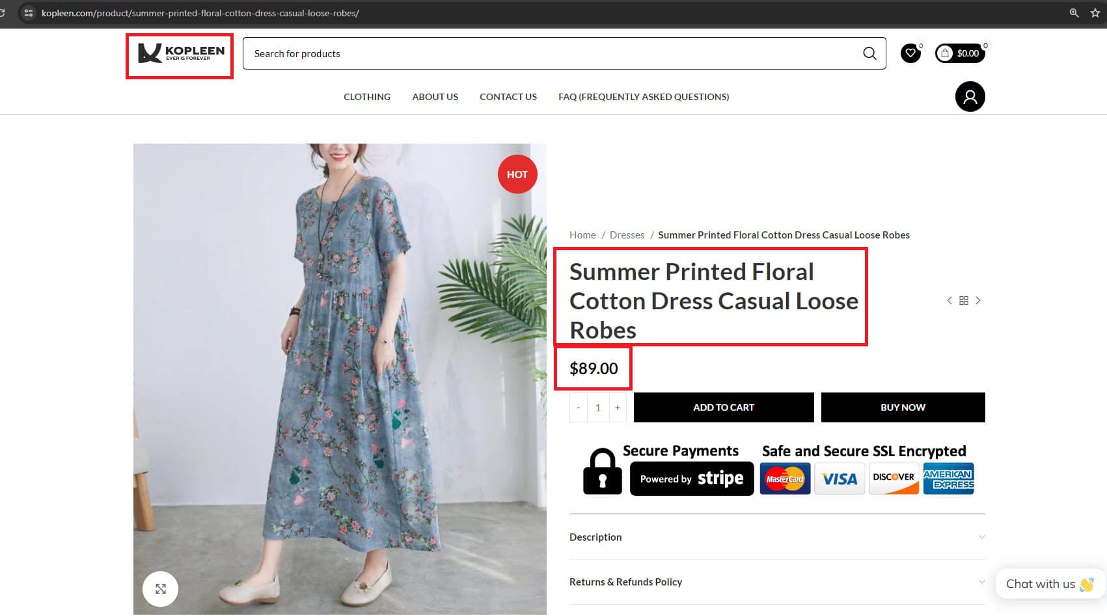Click the grid icon to browse related products
The height and width of the screenshot is (616, 1107).
[964, 300]
